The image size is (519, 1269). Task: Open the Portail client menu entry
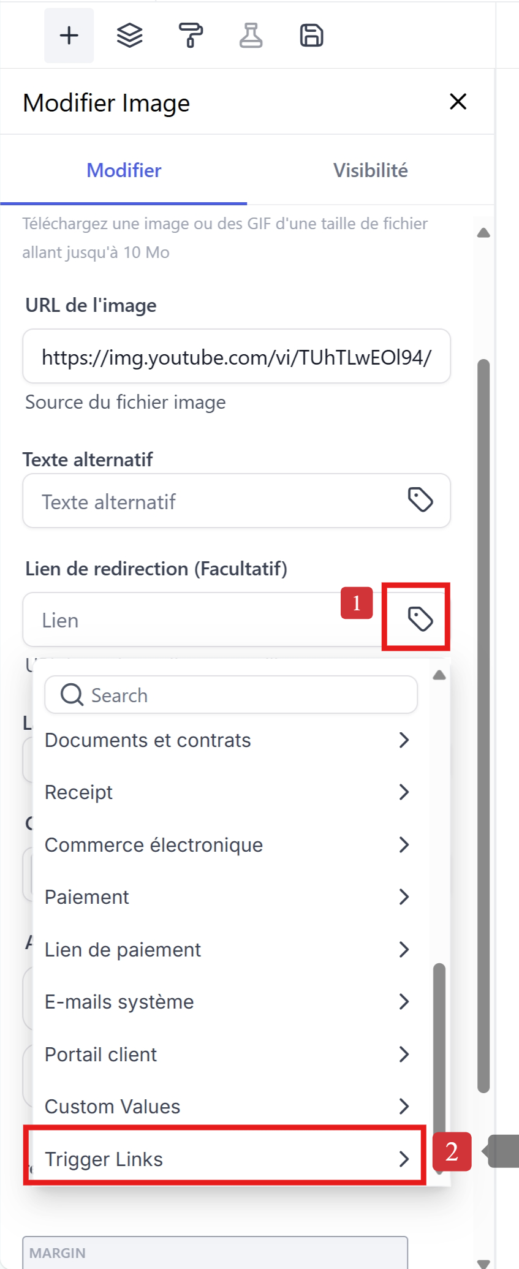click(226, 1055)
